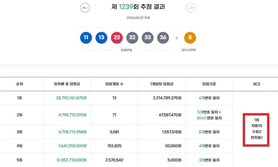The image size is (278, 167).
Task: Click the 당첨게임 수 column header
Action: (114, 84)
